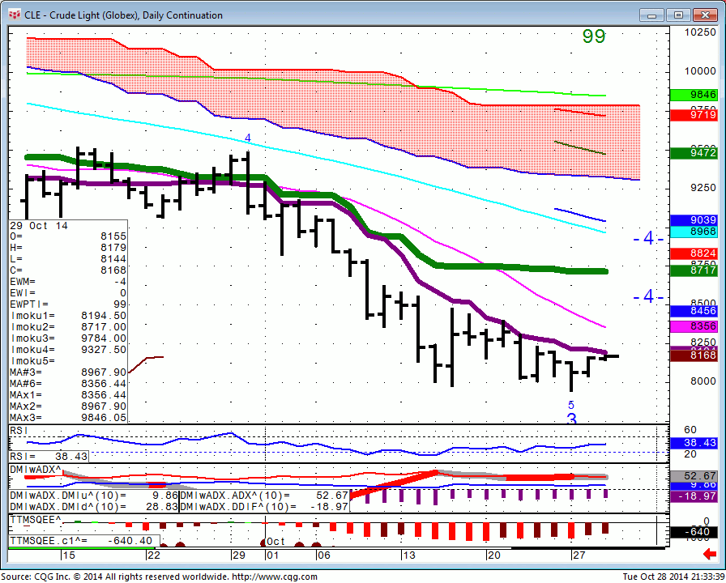Select the RSI study pane label
726x583 pixels.
tap(19, 431)
